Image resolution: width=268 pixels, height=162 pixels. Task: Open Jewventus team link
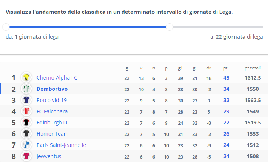click(x=49, y=156)
